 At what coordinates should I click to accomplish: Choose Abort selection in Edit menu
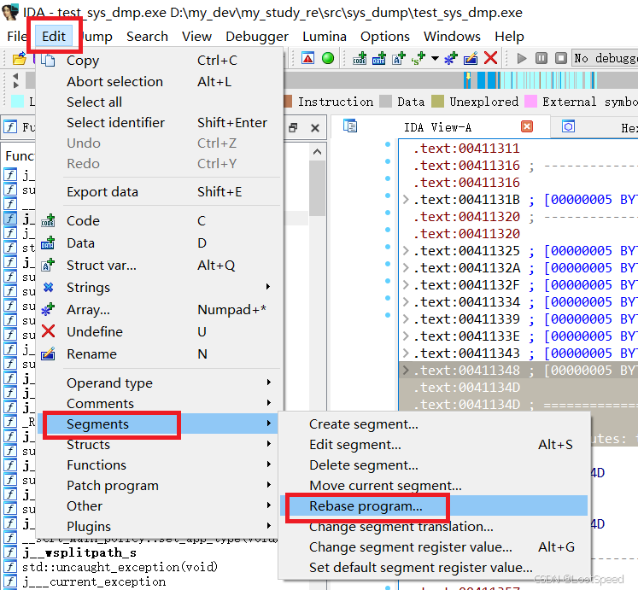coord(160,81)
